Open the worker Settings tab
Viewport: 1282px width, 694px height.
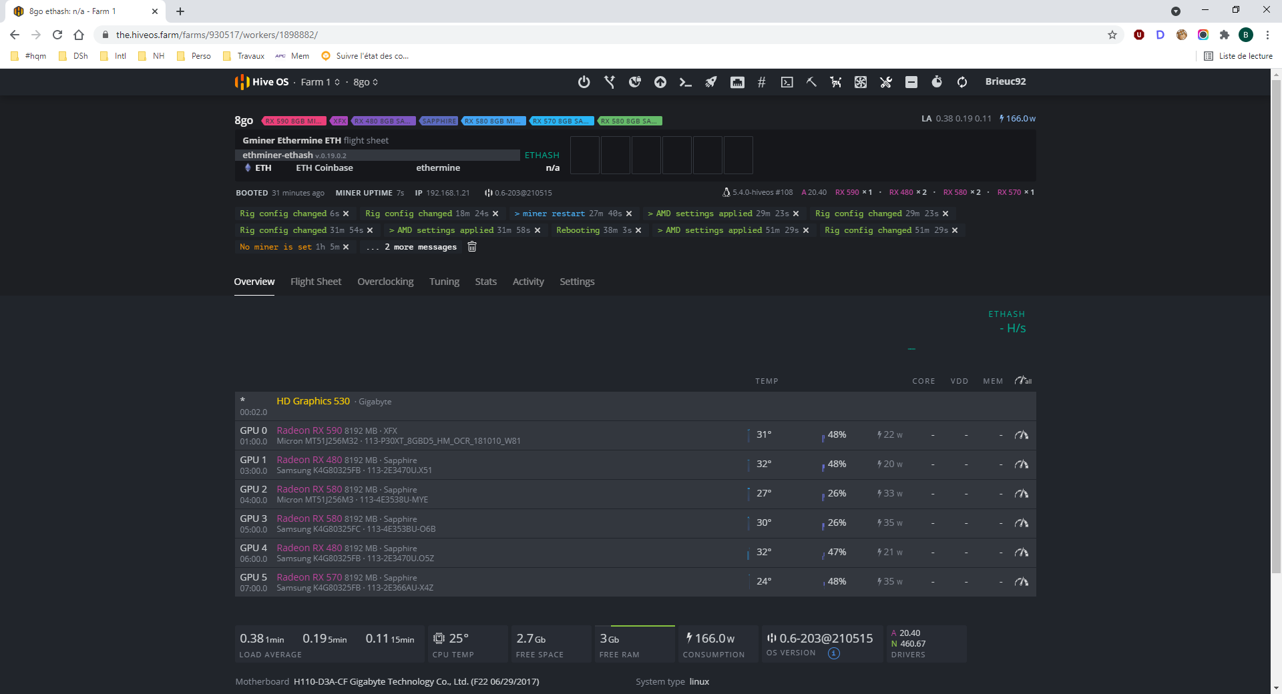click(x=577, y=282)
